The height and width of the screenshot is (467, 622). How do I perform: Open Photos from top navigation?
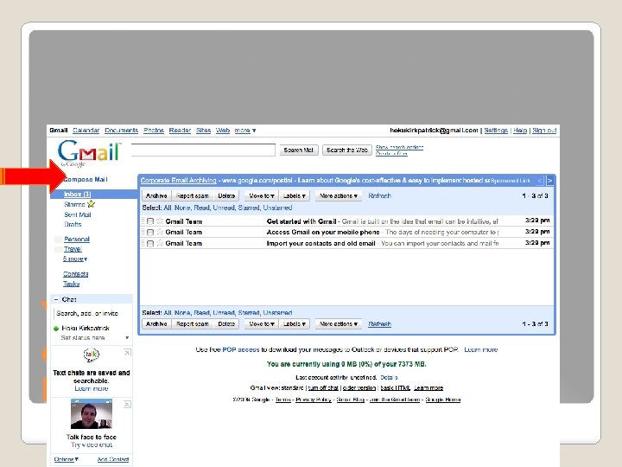point(154,131)
